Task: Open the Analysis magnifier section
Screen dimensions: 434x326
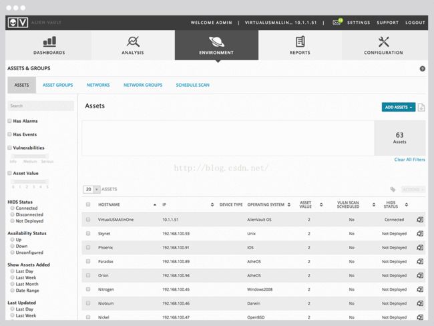Action: [x=133, y=45]
